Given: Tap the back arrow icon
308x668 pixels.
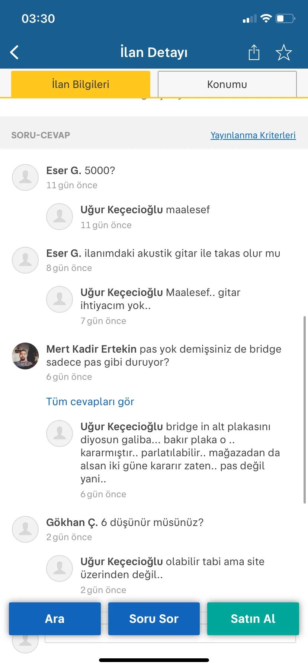Looking at the screenshot, I should point(15,53).
